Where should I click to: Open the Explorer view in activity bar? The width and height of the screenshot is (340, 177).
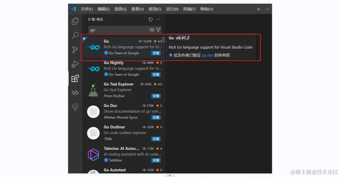(75, 21)
